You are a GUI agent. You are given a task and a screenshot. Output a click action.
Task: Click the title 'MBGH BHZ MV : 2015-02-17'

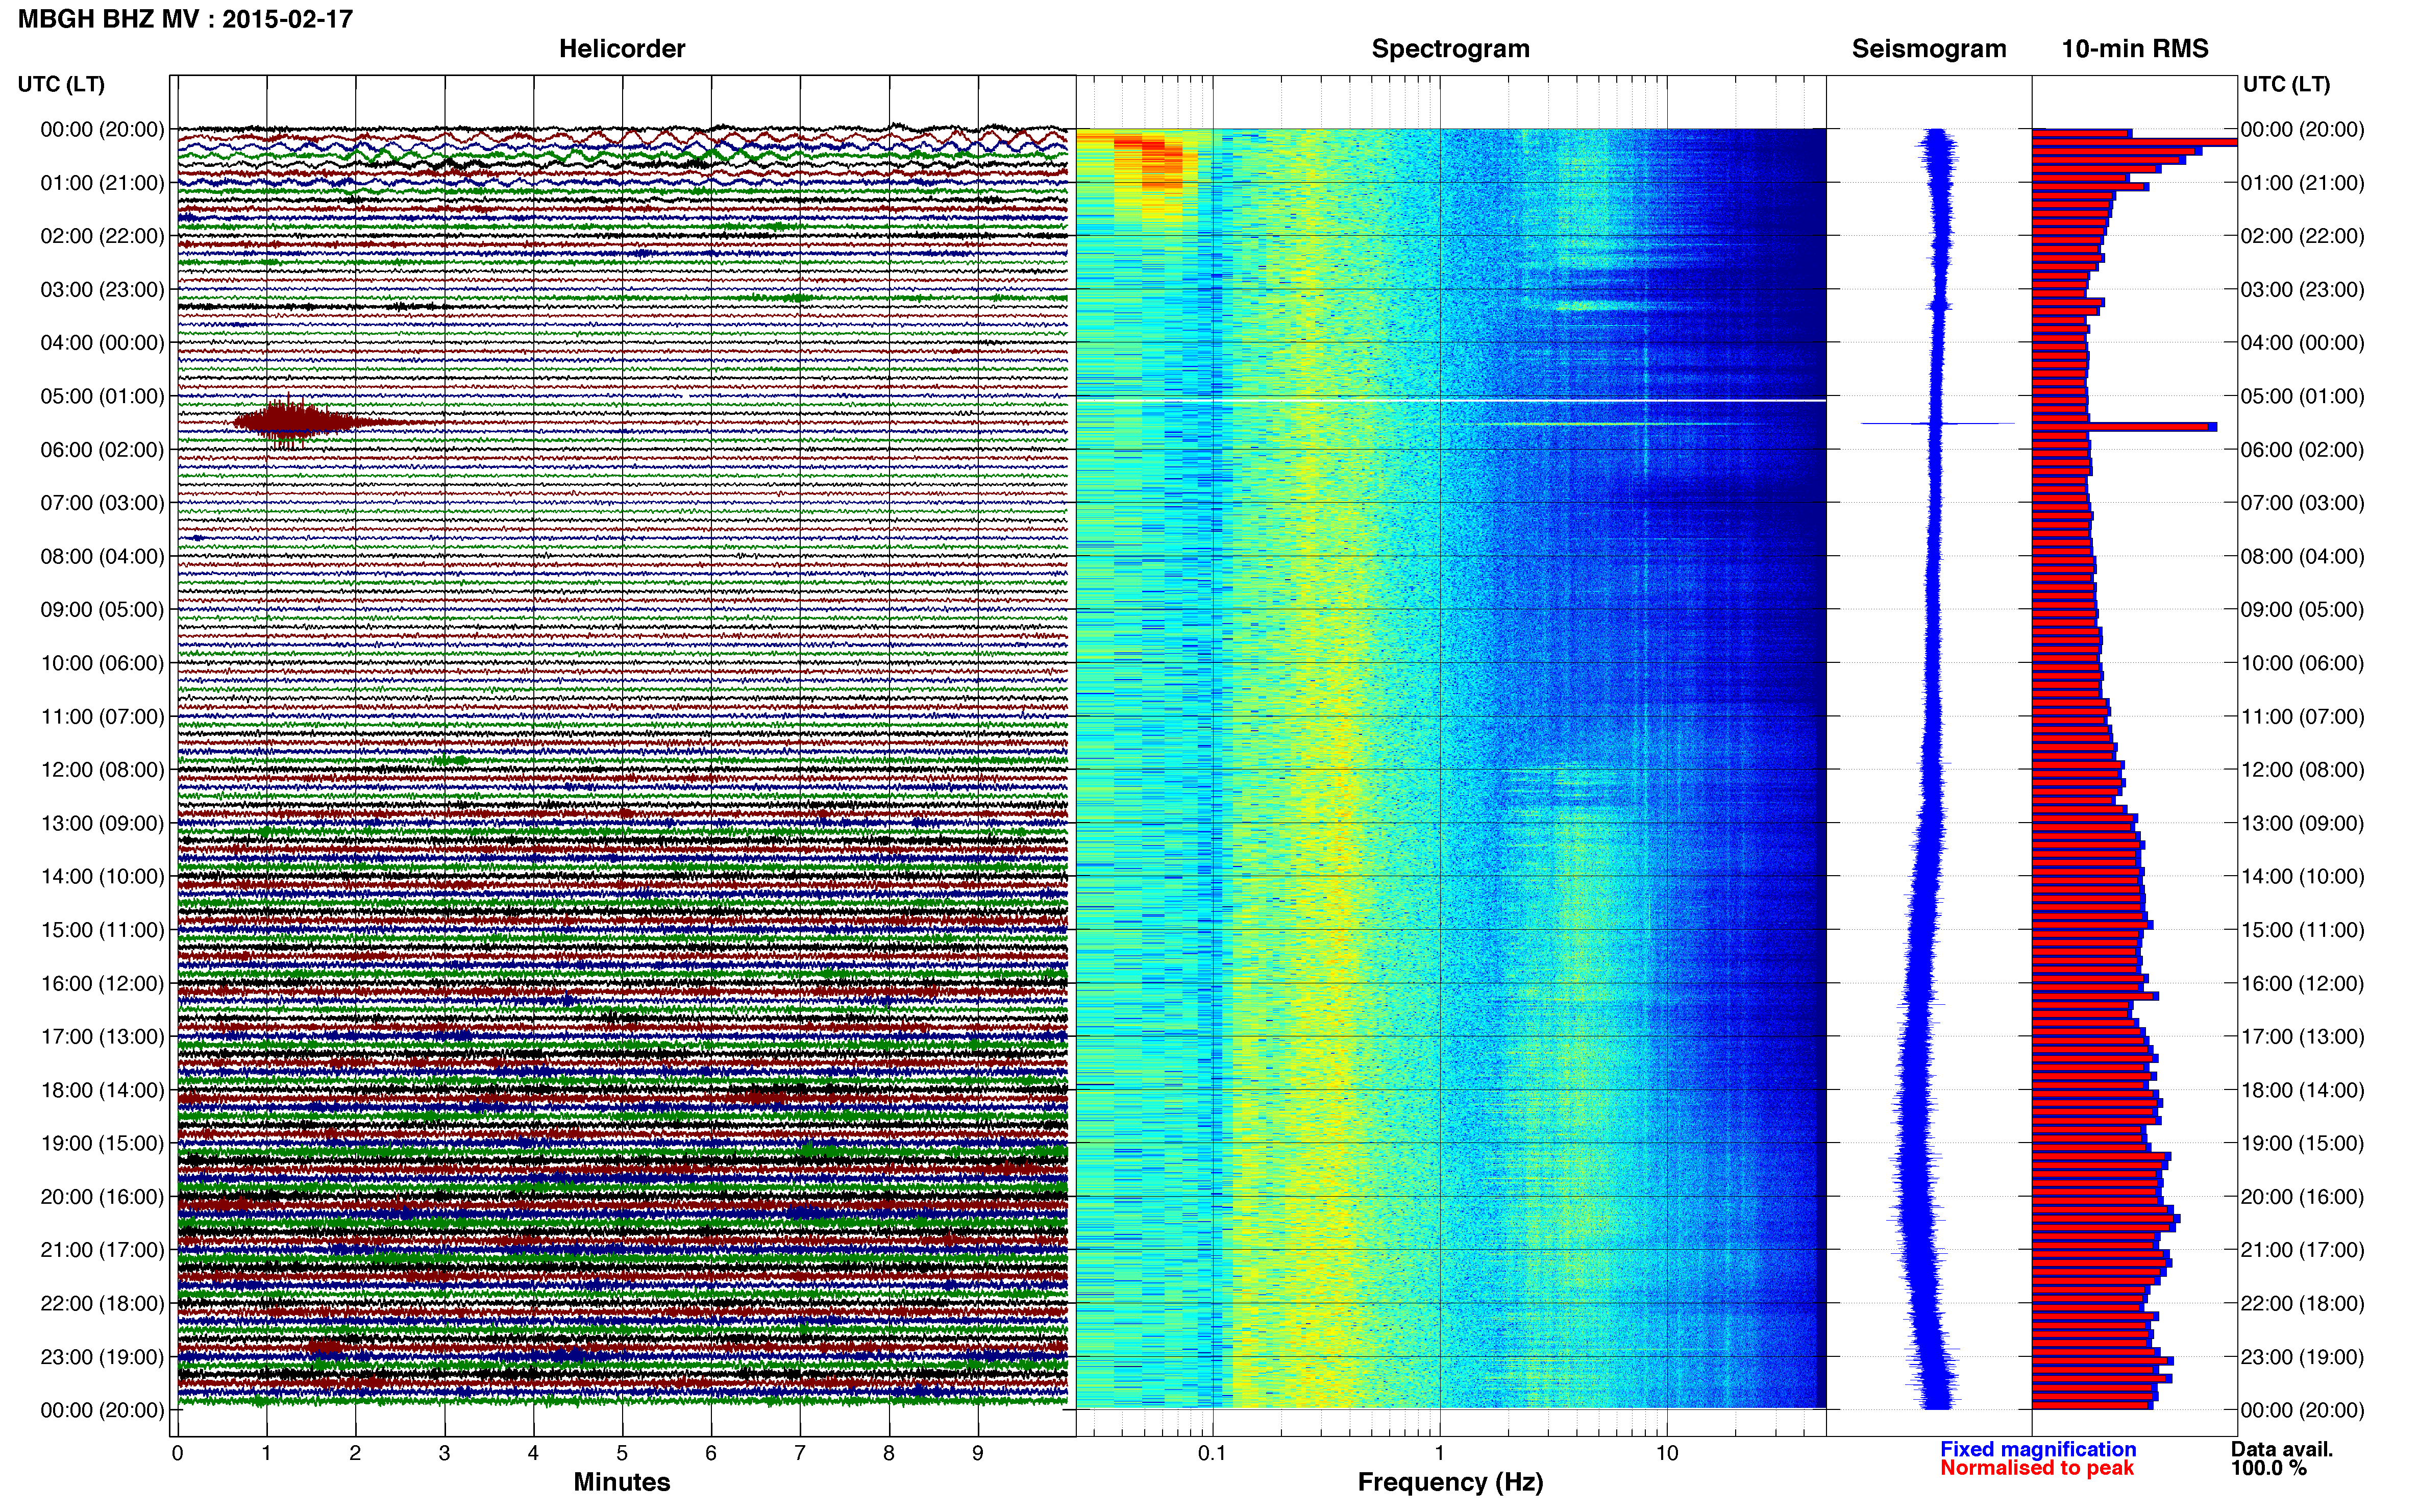[x=186, y=19]
